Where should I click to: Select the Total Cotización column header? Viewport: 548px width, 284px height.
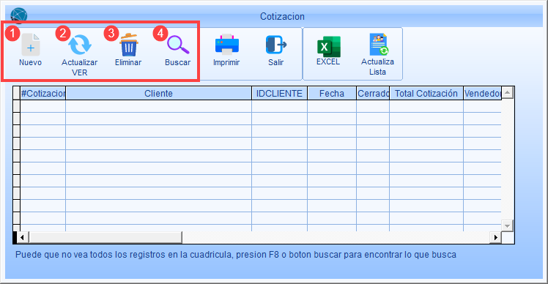click(426, 93)
